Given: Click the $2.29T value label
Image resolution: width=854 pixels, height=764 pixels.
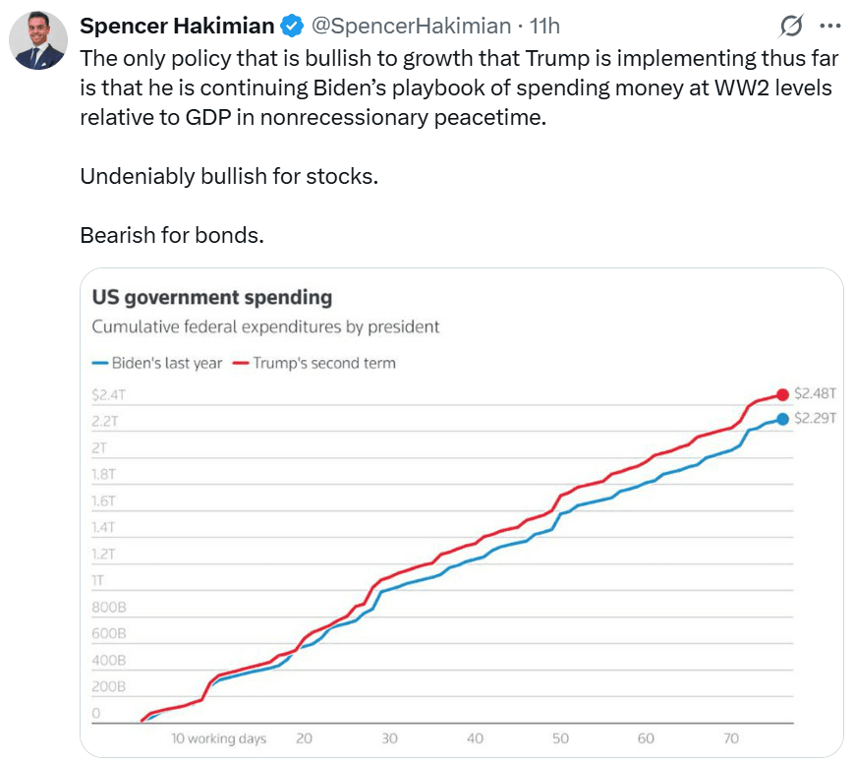Looking at the screenshot, I should (815, 418).
